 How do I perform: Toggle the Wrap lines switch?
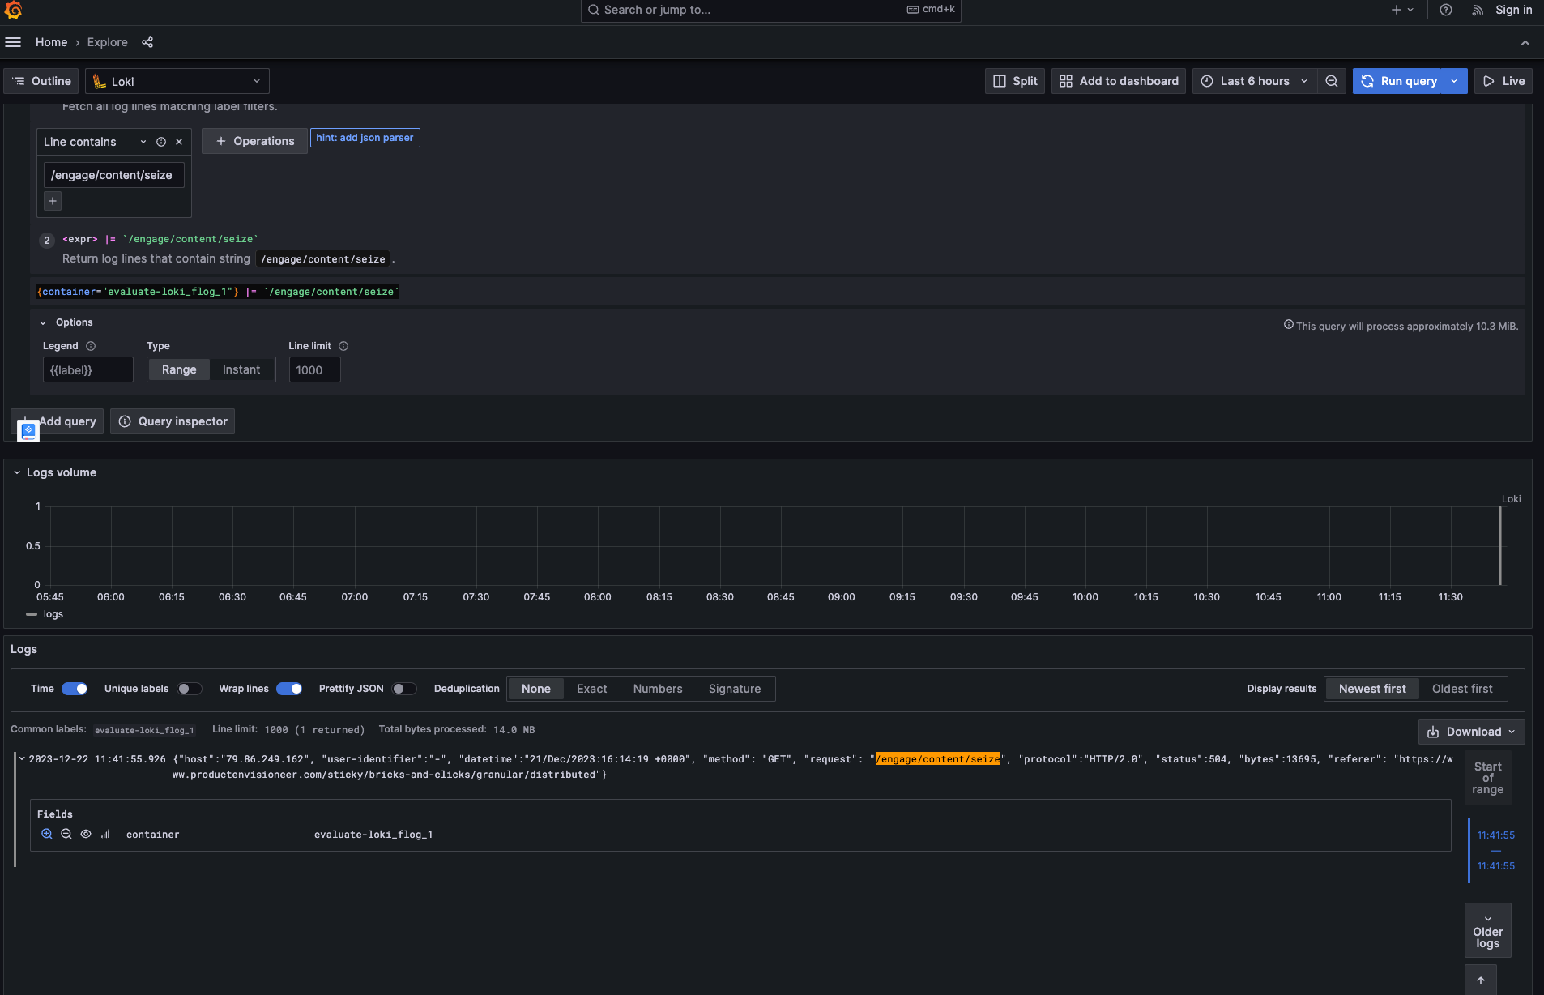(x=289, y=689)
